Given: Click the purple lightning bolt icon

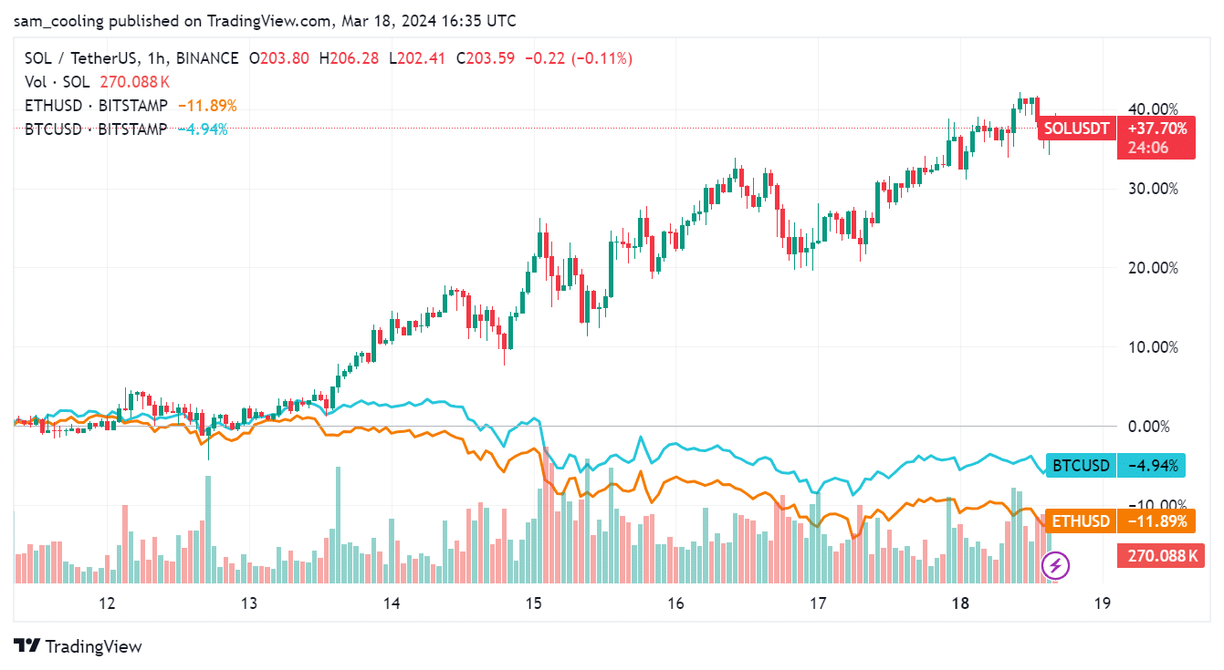Looking at the screenshot, I should tap(1056, 566).
